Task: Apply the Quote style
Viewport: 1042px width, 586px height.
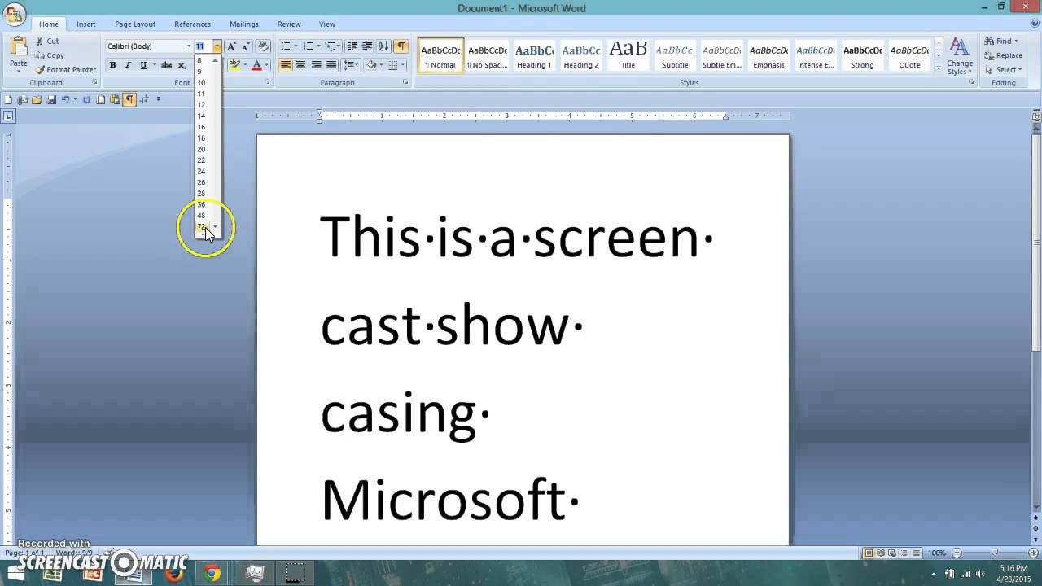Action: (x=909, y=55)
